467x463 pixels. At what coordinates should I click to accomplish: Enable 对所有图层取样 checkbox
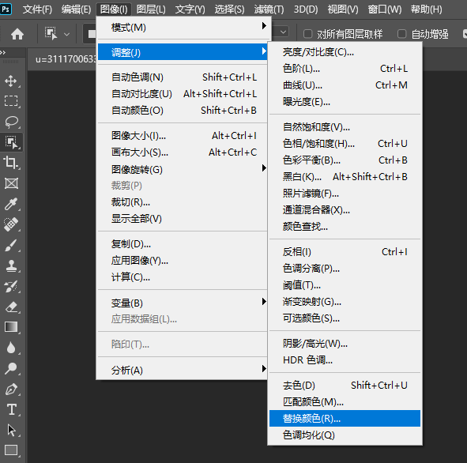[307, 34]
